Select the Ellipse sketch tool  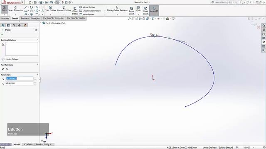(37, 11)
